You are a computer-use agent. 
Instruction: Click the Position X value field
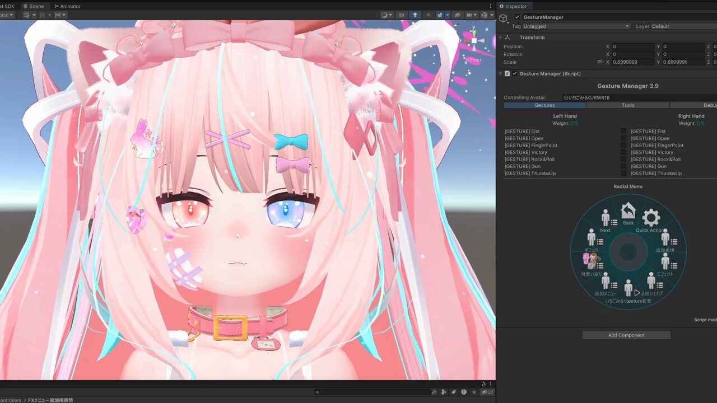pyautogui.click(x=633, y=46)
